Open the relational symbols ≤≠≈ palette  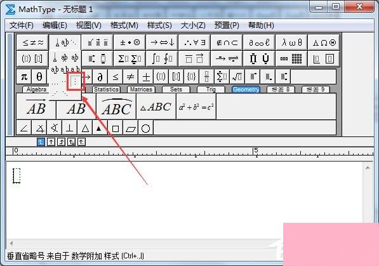point(32,43)
